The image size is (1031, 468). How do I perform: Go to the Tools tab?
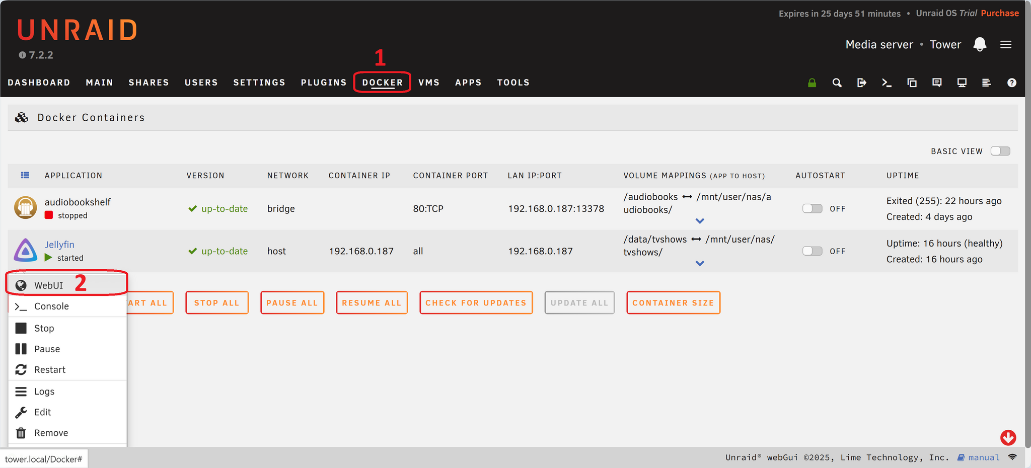point(513,83)
